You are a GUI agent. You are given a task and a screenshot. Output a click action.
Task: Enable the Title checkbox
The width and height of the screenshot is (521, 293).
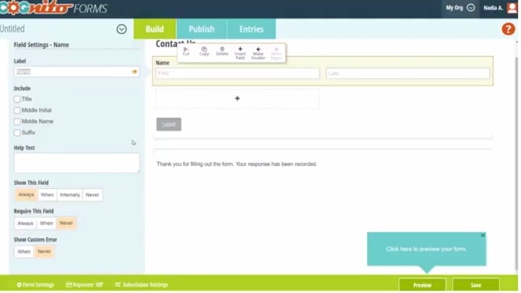17,99
